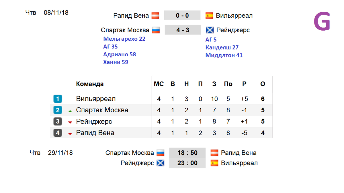Click red down arrow next to Рапид Вена row
The image size is (344, 193).
tap(70, 134)
